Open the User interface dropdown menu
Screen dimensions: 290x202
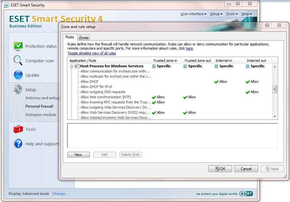[193, 14]
